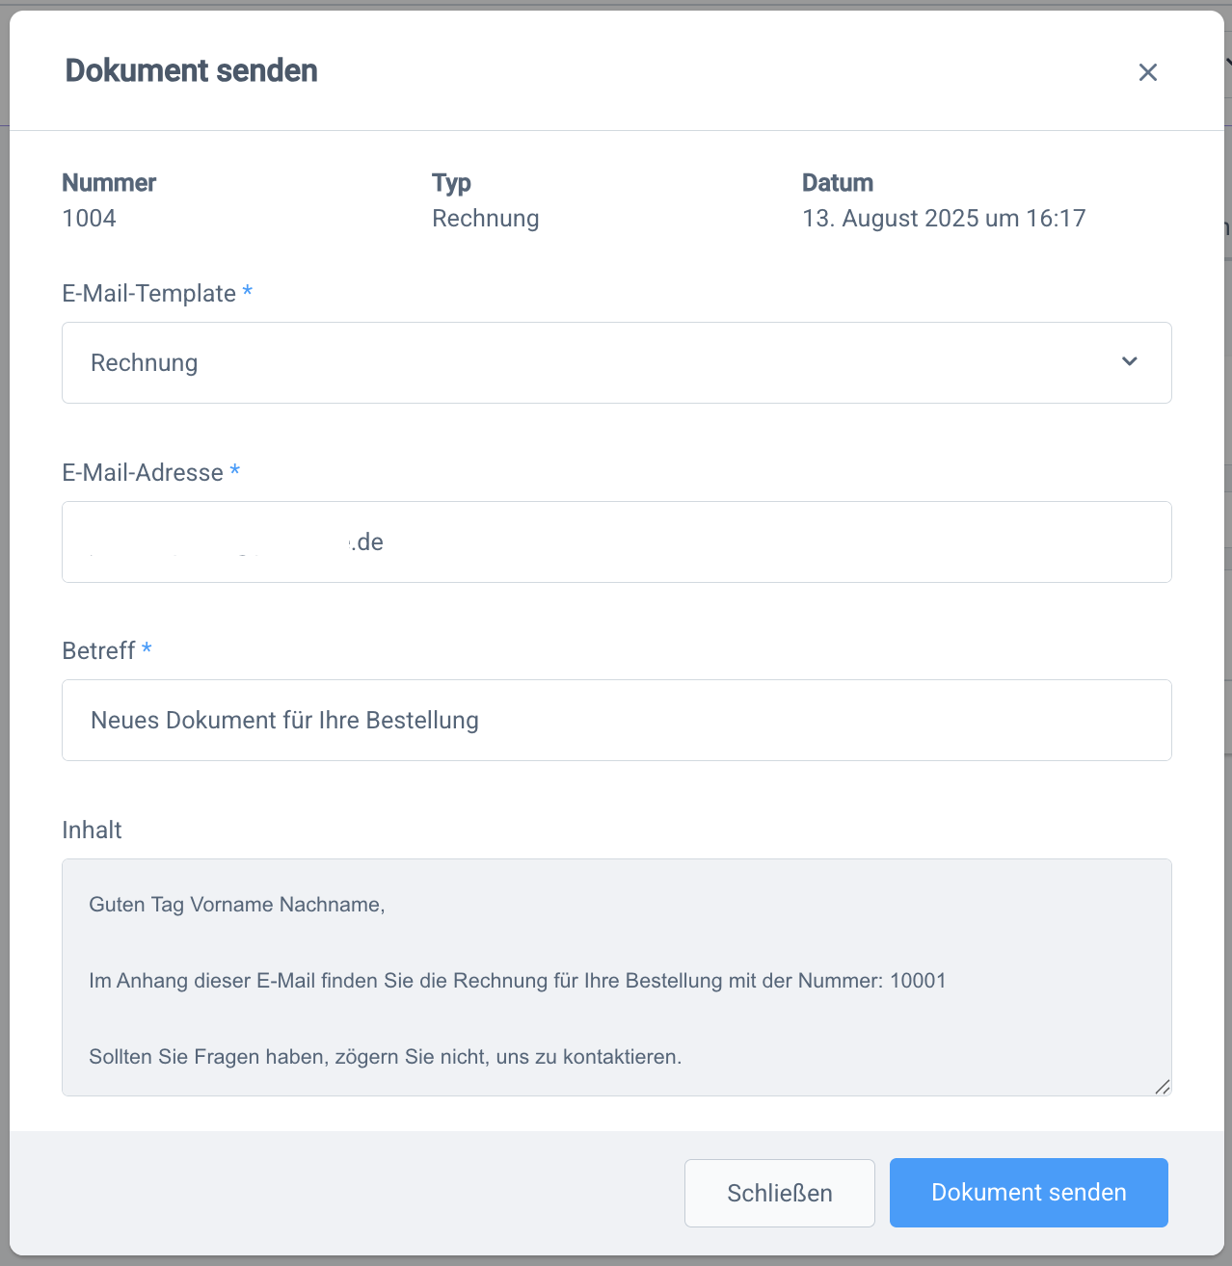Viewport: 1232px width, 1266px height.
Task: Close the Dokument senden dialog with X
Action: point(1147,72)
